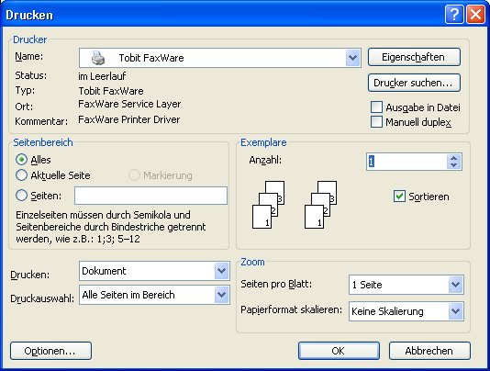Viewport: 490px width, 371px height.
Task: Increase copy count with the up arrow
Action: (454, 158)
